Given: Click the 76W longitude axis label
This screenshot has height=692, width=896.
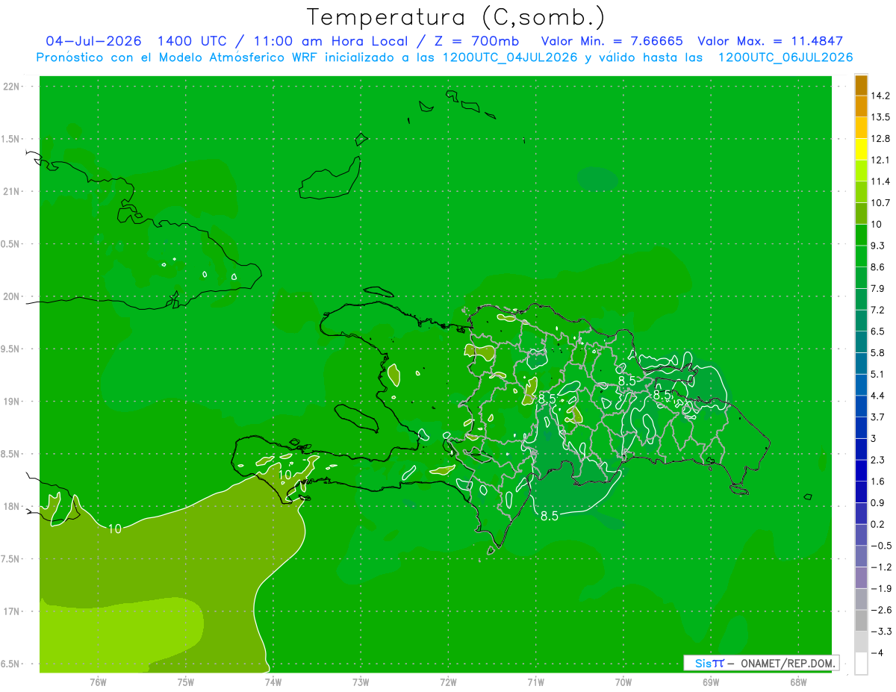Looking at the screenshot, I should (98, 682).
